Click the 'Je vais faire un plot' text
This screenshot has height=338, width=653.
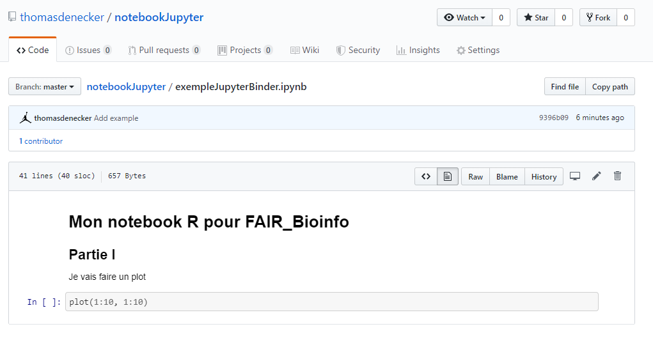point(107,277)
